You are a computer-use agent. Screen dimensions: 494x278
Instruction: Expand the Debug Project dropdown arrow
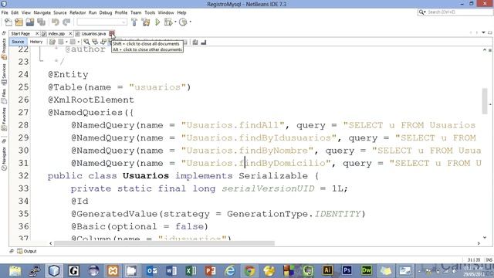[175, 22]
